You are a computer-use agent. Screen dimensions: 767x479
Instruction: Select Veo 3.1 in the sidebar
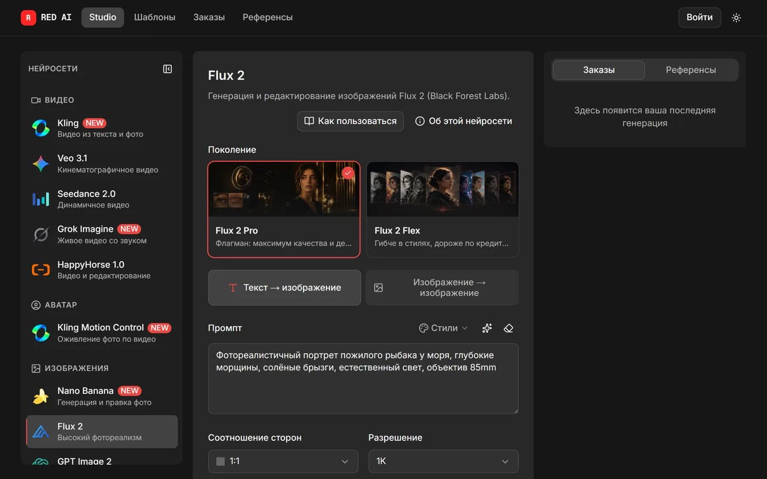[102, 163]
